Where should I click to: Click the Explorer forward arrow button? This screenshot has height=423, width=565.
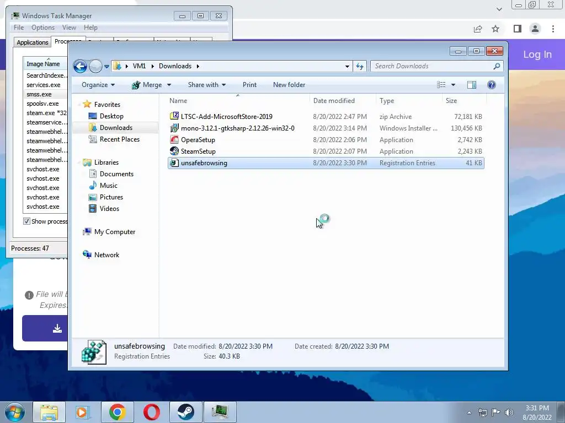pos(95,66)
